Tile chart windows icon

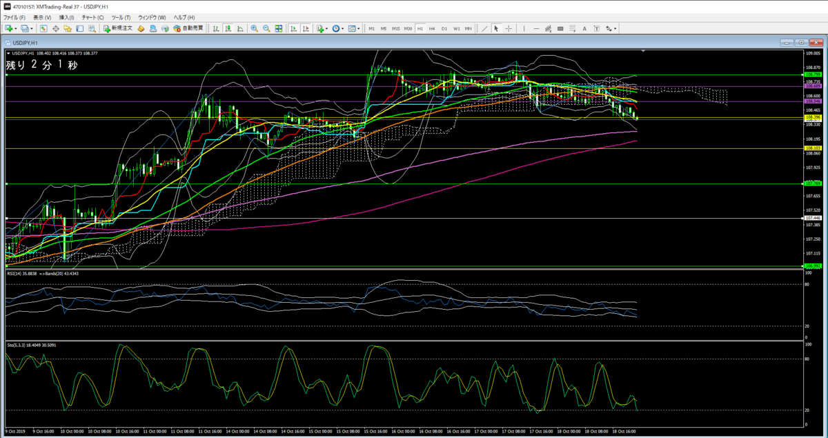click(x=278, y=28)
